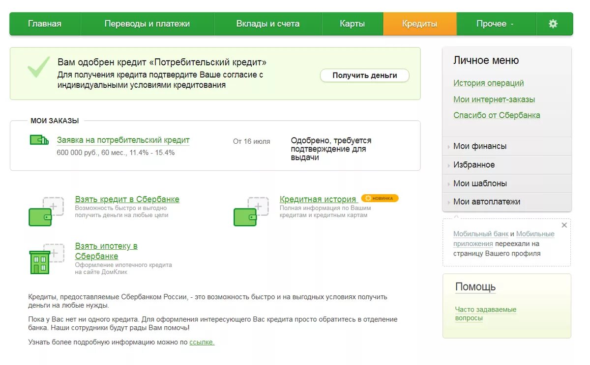This screenshot has height=365, width=590.
Task: Switch to Переводы и платежи tab
Action: [x=147, y=24]
